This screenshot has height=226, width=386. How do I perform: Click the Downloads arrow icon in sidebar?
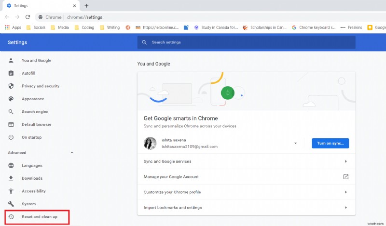(11, 178)
